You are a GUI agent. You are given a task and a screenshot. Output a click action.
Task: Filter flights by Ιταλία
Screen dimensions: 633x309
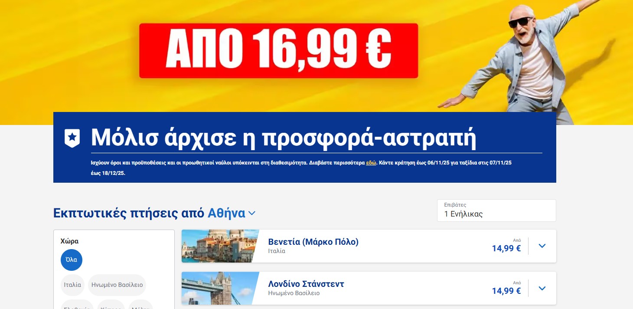pyautogui.click(x=72, y=285)
